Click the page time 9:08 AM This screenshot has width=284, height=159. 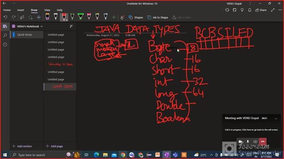point(130,35)
